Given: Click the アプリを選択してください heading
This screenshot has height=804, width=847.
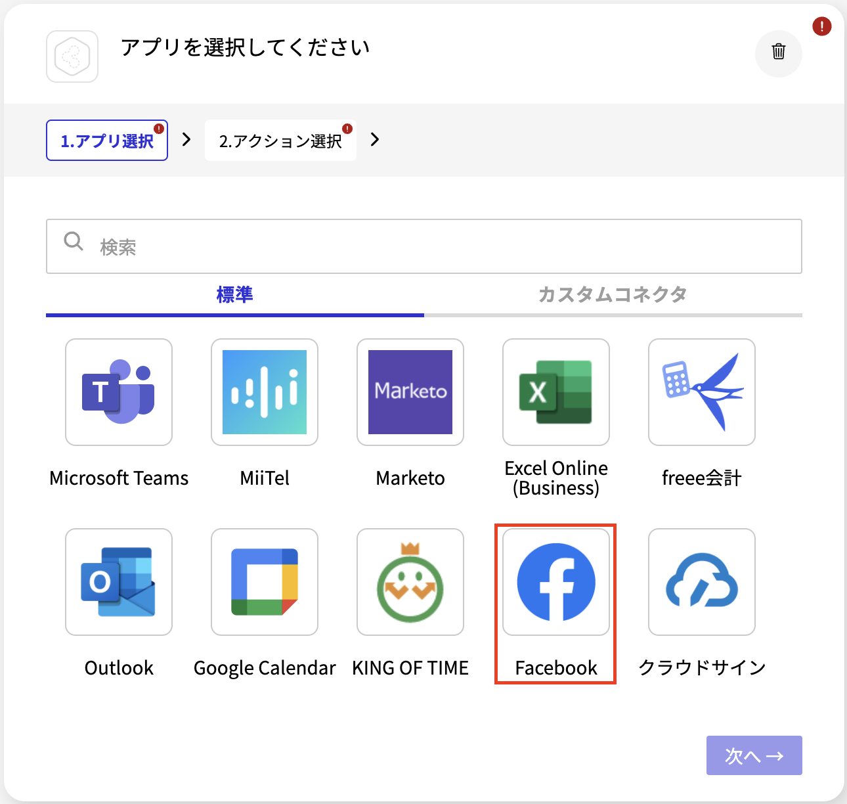Looking at the screenshot, I should (246, 47).
